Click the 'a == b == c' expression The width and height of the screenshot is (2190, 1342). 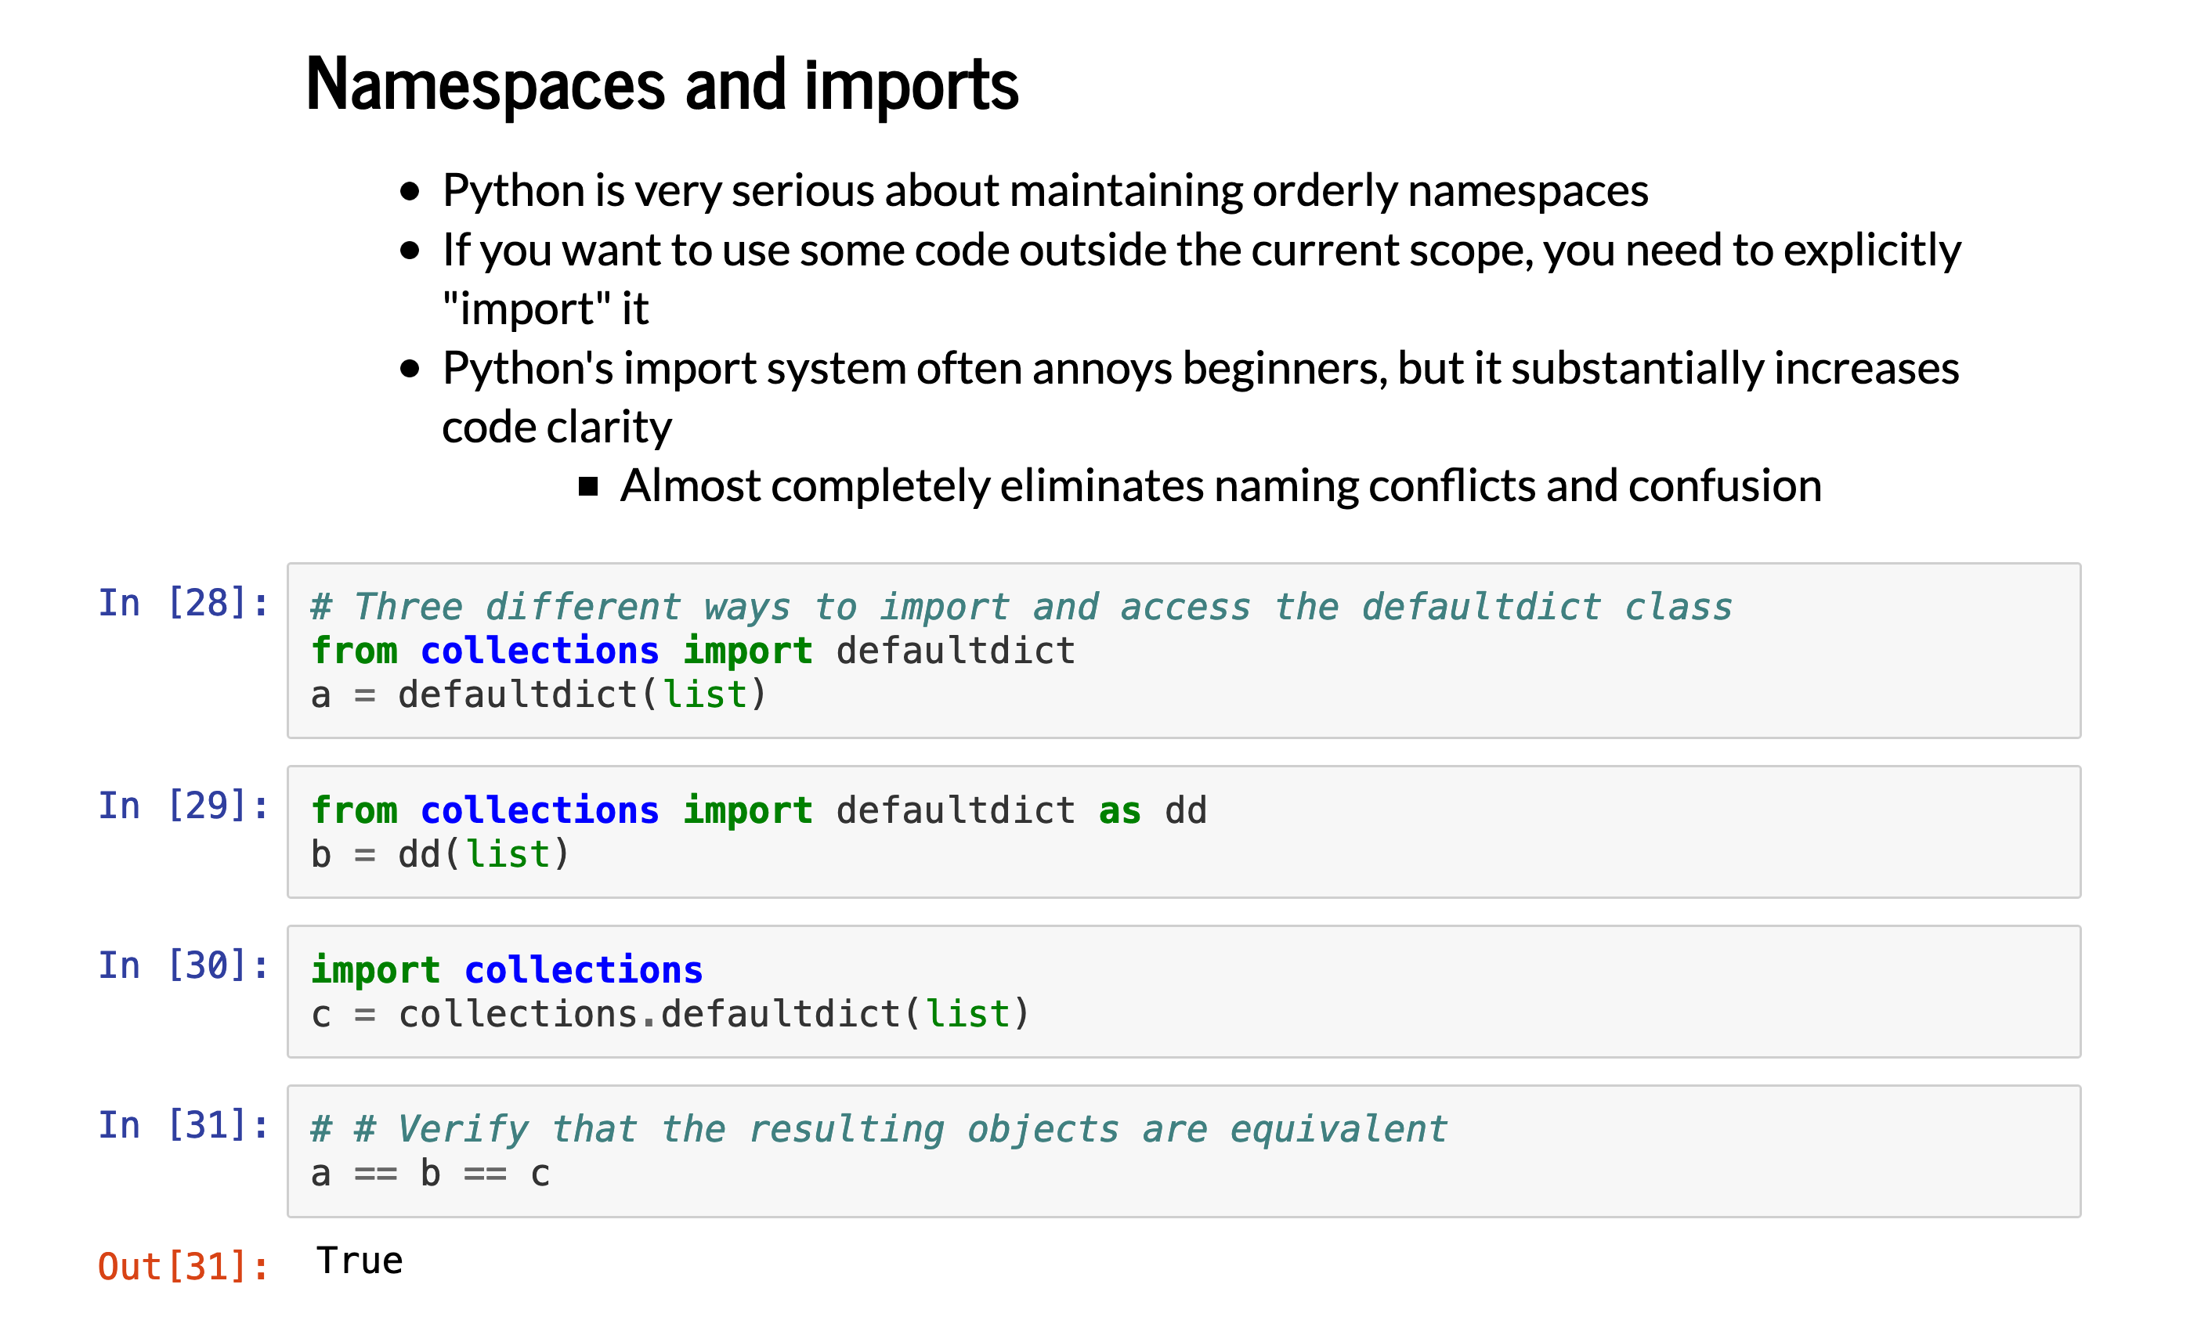pos(430,1174)
